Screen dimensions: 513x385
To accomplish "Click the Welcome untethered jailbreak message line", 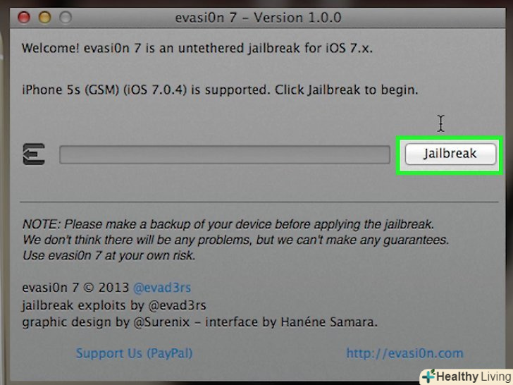I will 197,49.
